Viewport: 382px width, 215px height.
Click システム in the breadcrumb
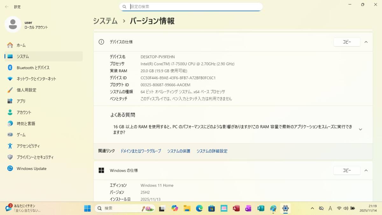[105, 21]
